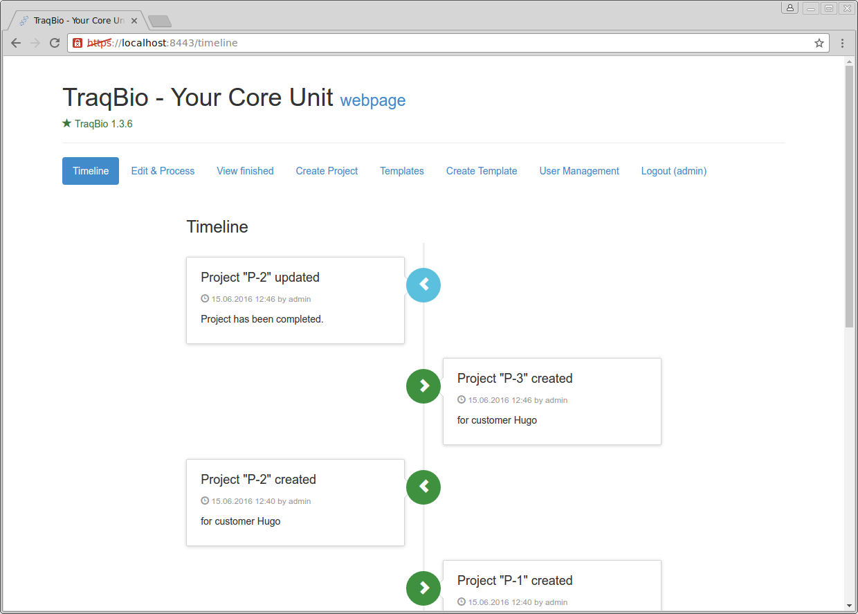858x614 pixels.
Task: Click the URL address bar
Action: click(x=448, y=43)
